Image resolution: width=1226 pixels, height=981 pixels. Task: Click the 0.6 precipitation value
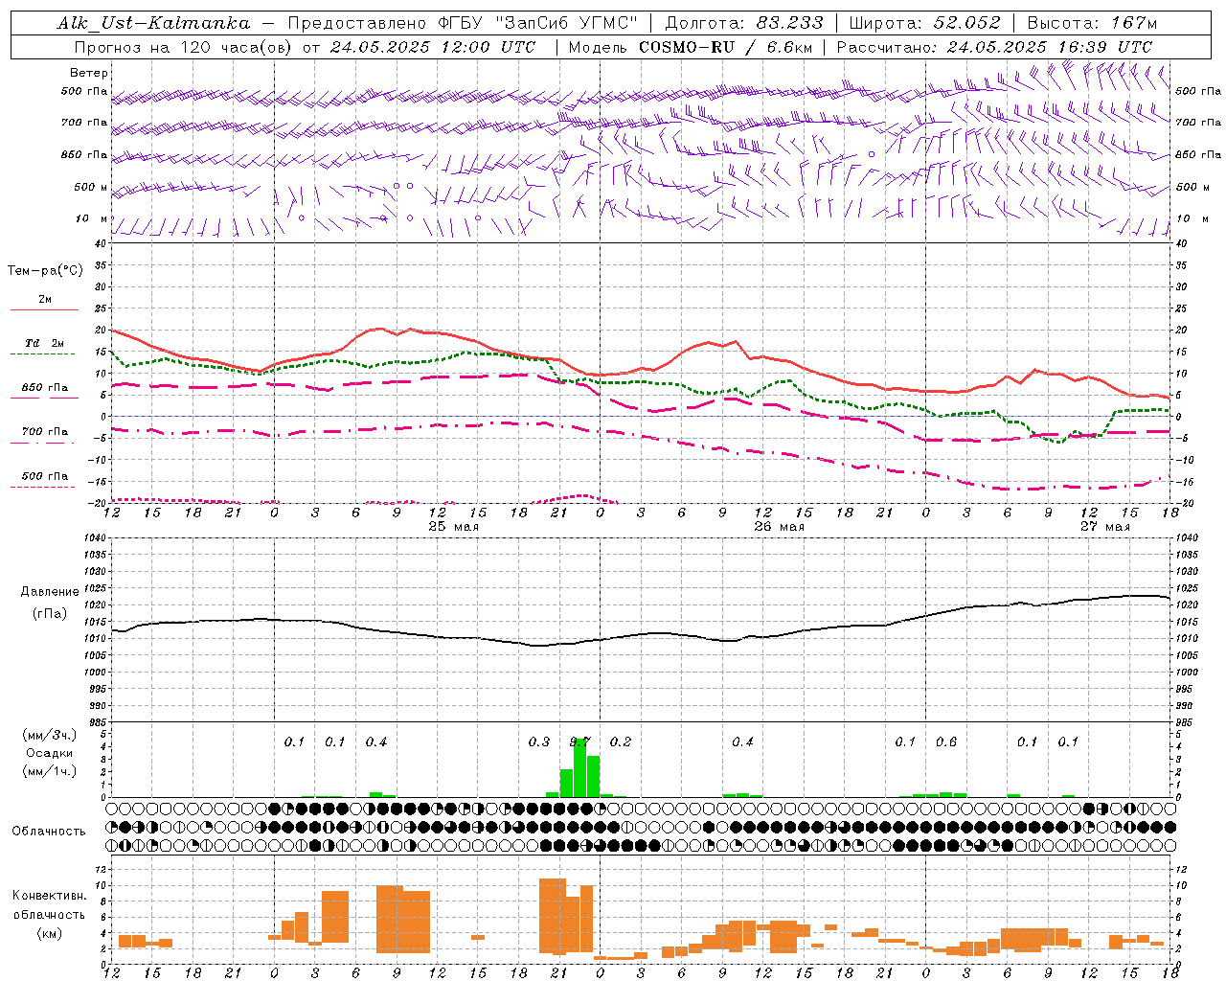[946, 741]
